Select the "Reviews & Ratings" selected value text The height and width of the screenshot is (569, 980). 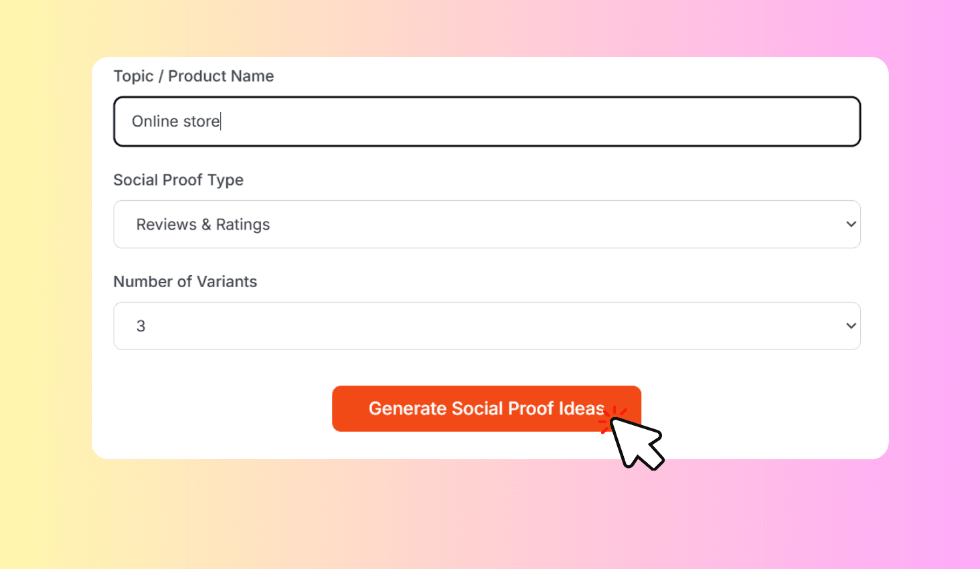click(x=203, y=225)
